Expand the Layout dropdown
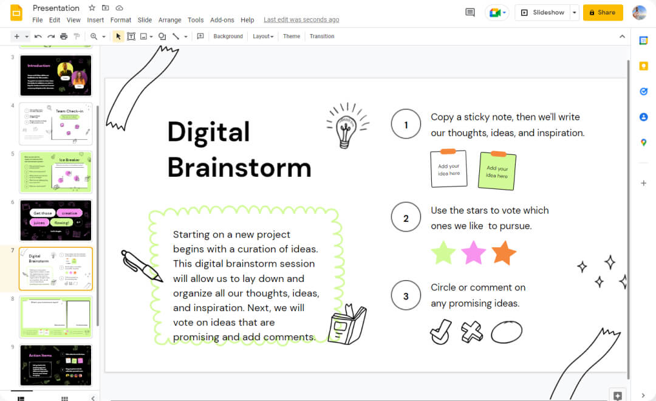Image resolution: width=656 pixels, height=401 pixels. point(262,36)
